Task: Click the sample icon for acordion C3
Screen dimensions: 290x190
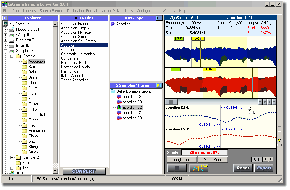Action: [x=119, y=102]
